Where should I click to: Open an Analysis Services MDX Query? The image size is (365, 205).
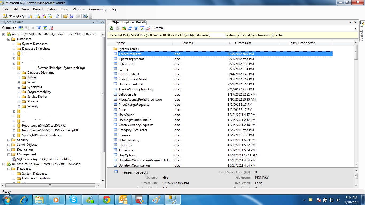(x=37, y=16)
